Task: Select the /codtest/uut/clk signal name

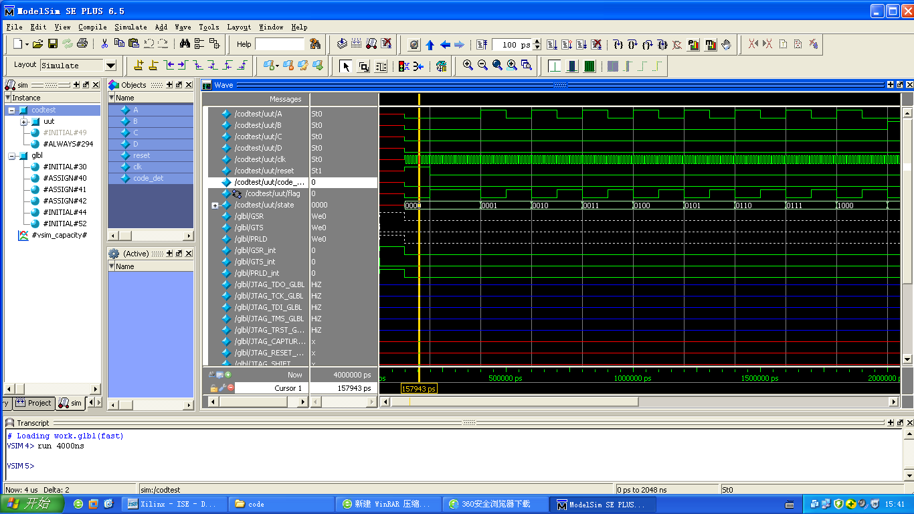Action: coord(260,159)
